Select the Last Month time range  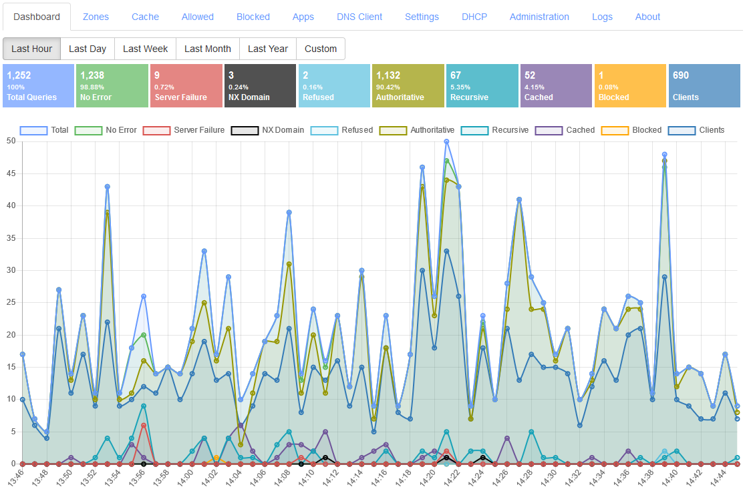click(208, 49)
